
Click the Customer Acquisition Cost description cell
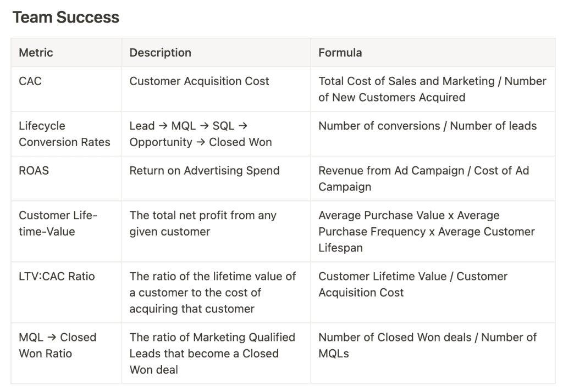click(216, 89)
